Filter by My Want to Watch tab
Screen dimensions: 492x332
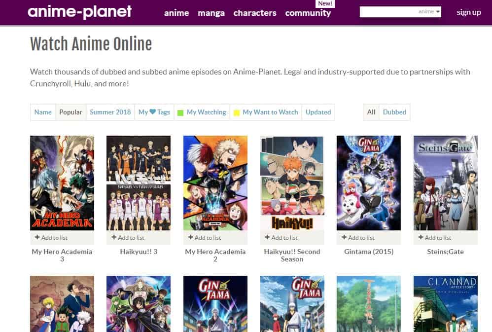266,112
